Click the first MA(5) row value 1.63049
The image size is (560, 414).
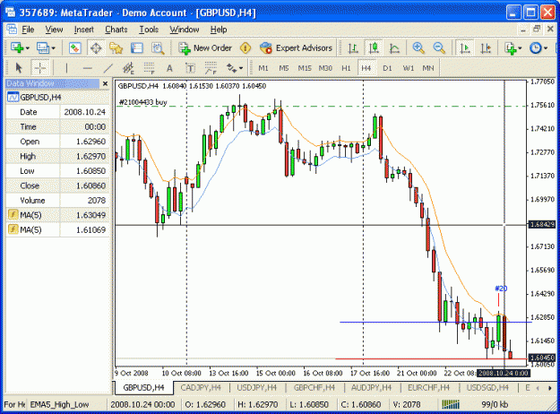pyautogui.click(x=90, y=215)
